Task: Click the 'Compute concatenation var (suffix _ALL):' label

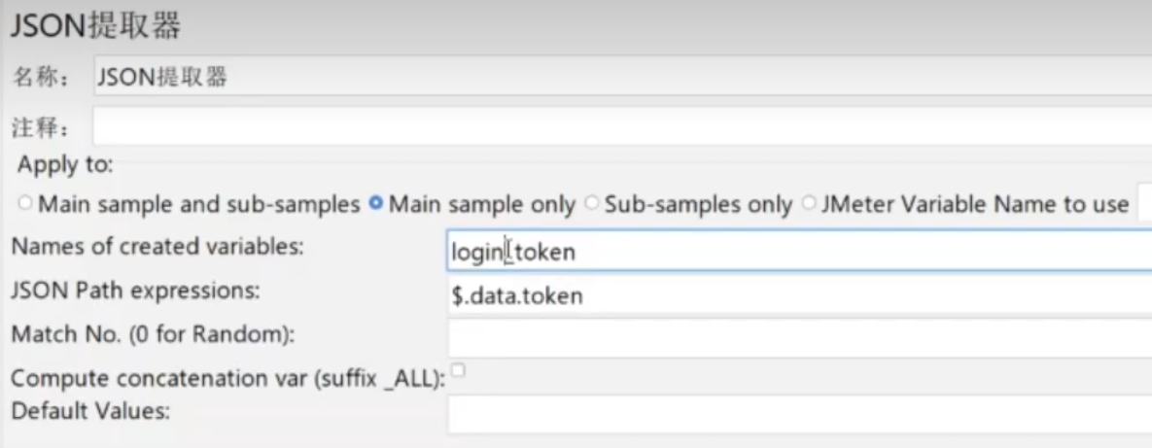Action: [x=227, y=378]
